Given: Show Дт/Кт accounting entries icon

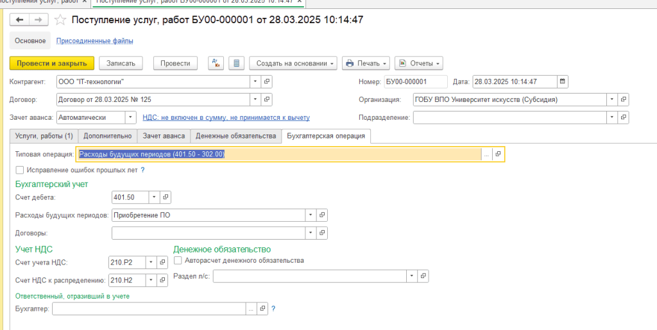Looking at the screenshot, I should point(216,63).
